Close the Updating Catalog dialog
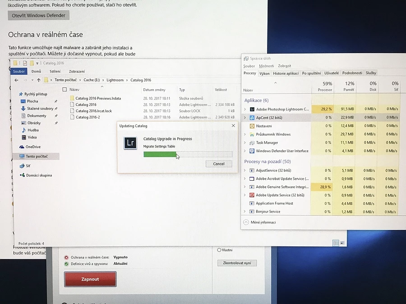 tap(233, 126)
